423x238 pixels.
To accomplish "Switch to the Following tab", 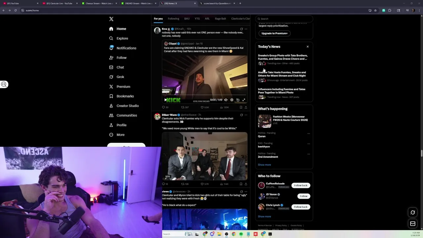I will [173, 19].
